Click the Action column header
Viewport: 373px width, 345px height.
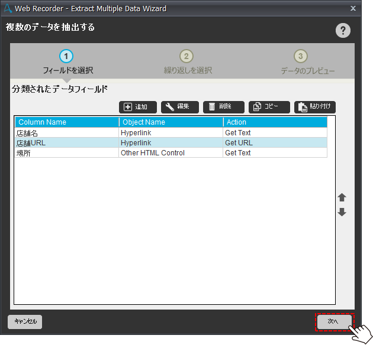tap(275, 122)
